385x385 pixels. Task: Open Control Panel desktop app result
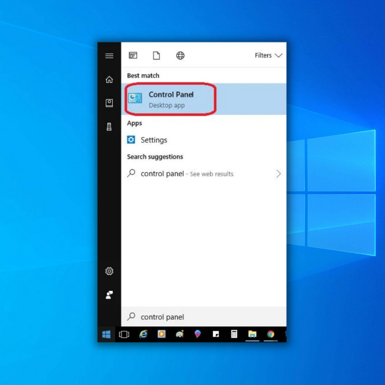coord(204,99)
